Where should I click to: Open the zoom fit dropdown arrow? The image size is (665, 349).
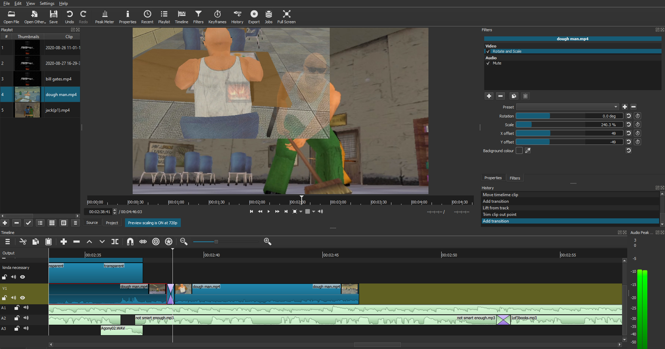[x=301, y=211]
